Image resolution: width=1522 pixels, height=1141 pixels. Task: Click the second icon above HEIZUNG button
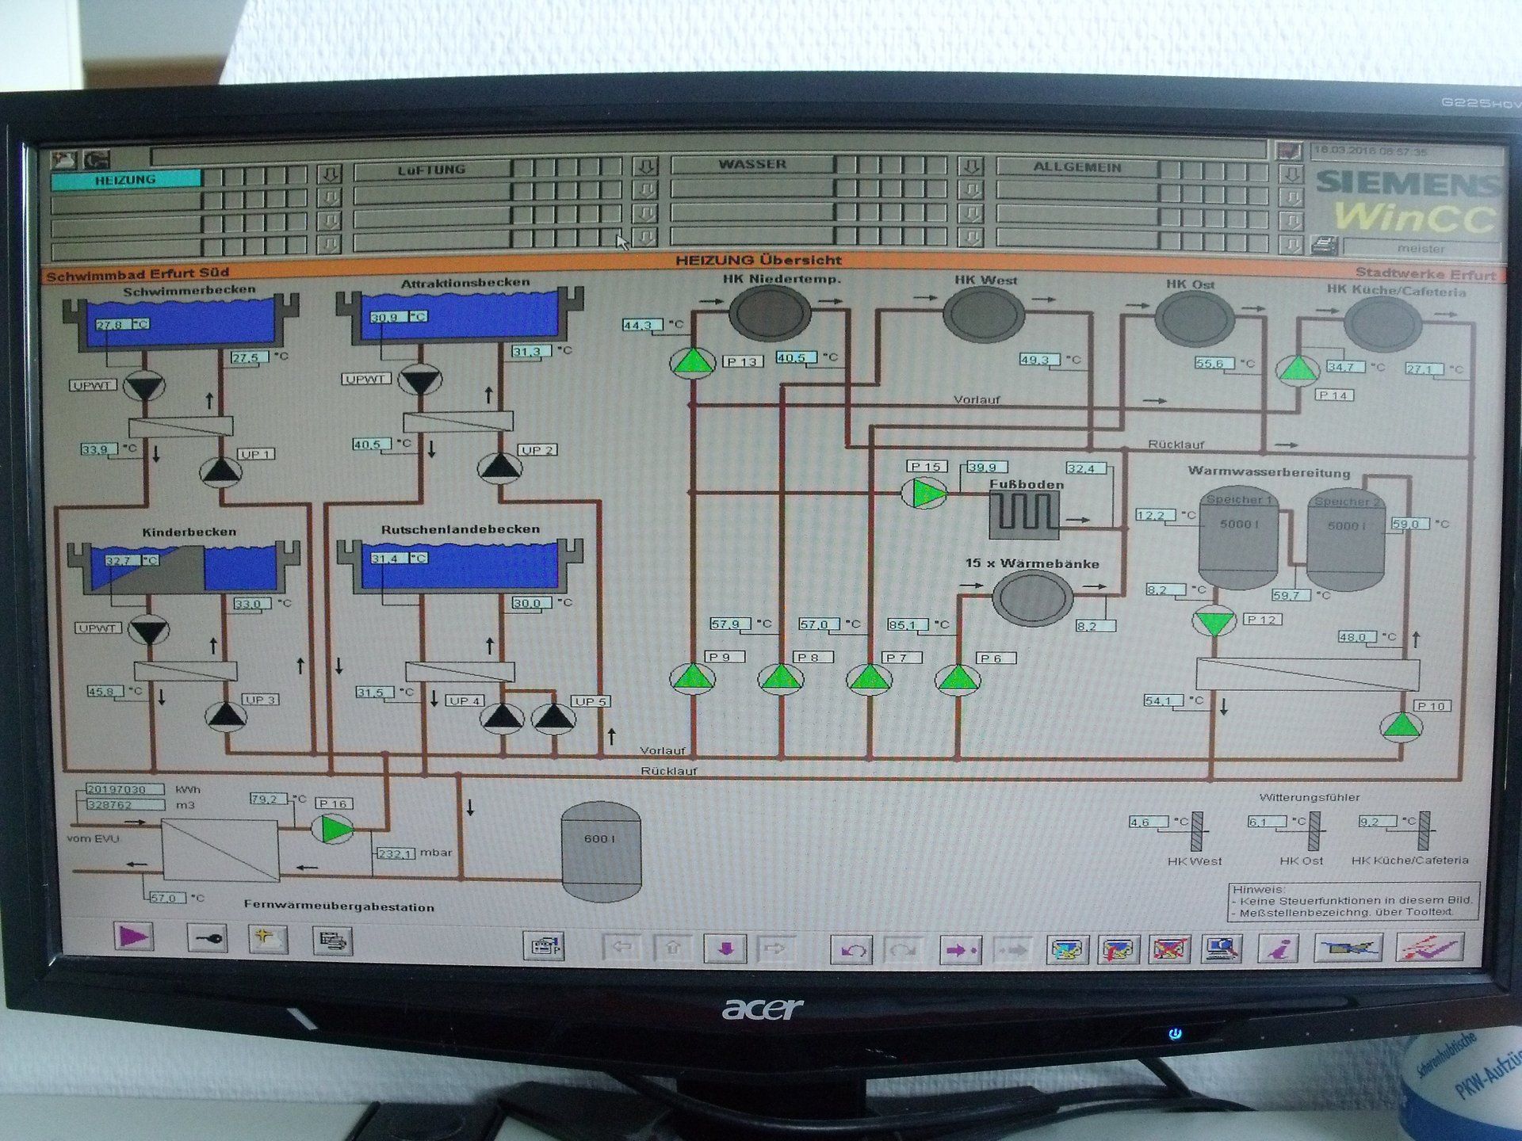coord(97,158)
